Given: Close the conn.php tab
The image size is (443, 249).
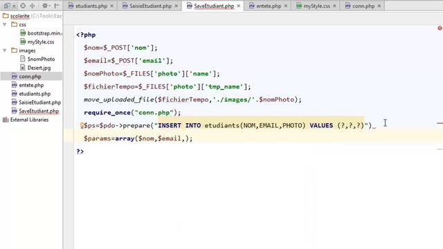Looking at the screenshot, I should [x=379, y=6].
